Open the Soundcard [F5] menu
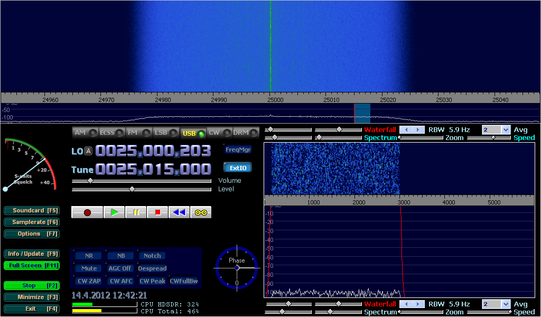This screenshot has width=541, height=317. pyautogui.click(x=31, y=211)
